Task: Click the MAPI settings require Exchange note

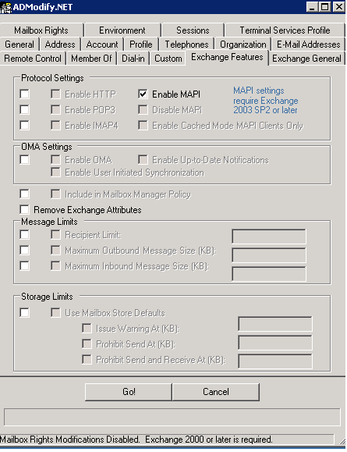Action: pyautogui.click(x=265, y=101)
